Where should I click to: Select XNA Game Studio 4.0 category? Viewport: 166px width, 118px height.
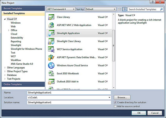pyautogui.click(x=22, y=64)
